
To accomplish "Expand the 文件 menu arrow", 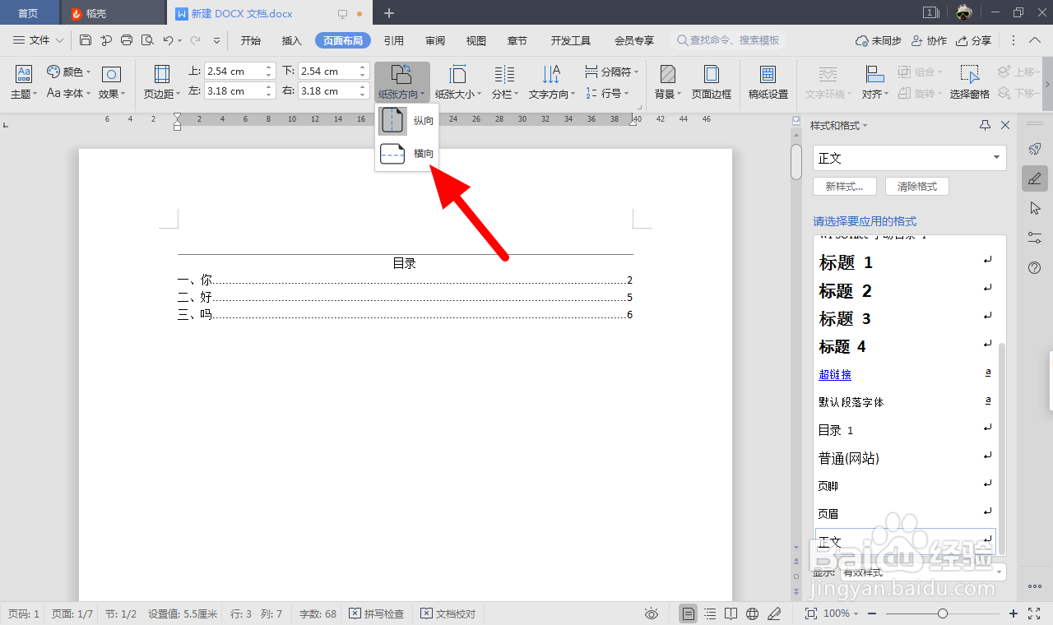I will coord(59,40).
